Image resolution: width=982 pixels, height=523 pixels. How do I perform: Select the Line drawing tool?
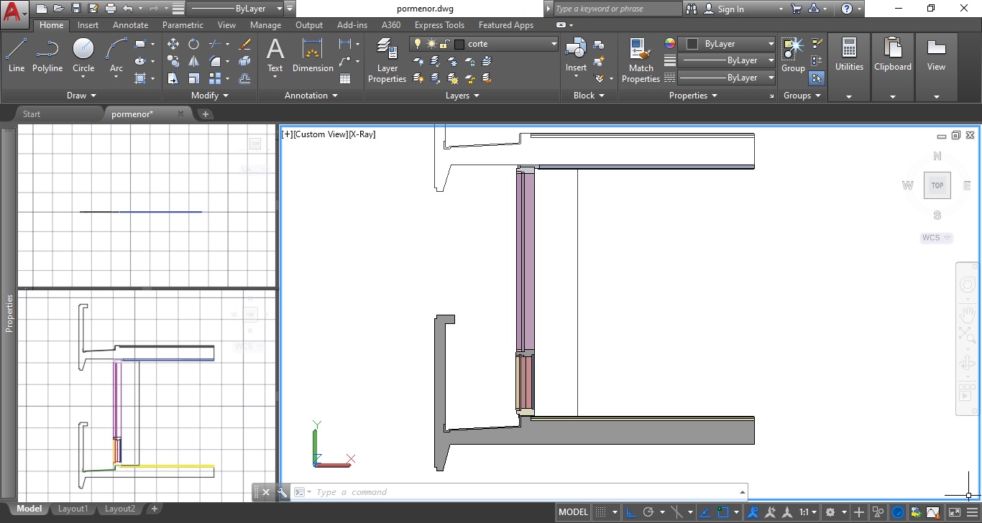(17, 56)
